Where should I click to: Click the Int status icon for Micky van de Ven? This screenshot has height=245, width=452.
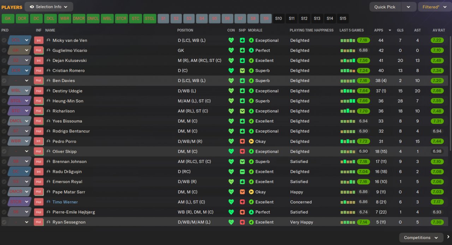(39, 40)
